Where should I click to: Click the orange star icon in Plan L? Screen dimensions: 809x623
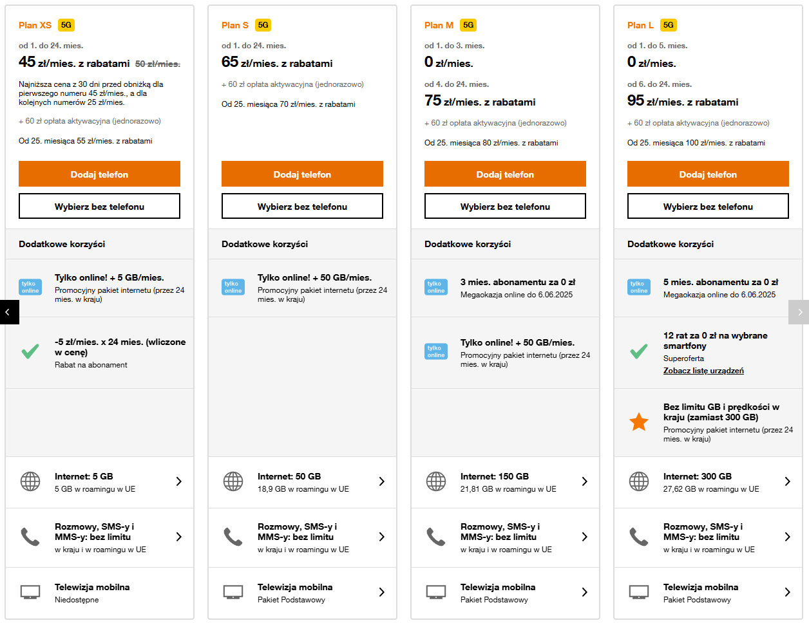[639, 422]
